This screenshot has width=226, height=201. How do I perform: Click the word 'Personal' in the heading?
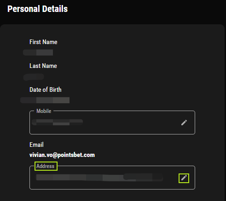tap(23, 9)
